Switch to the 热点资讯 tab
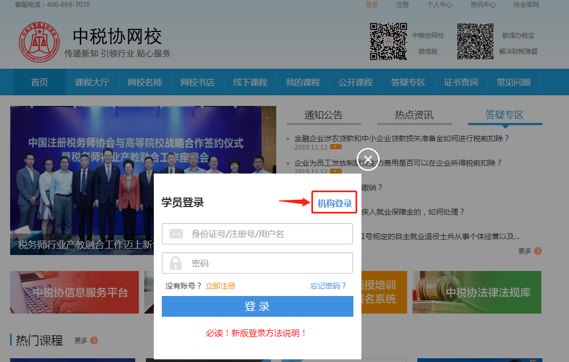Image resolution: width=569 pixels, height=362 pixels. pyautogui.click(x=414, y=115)
